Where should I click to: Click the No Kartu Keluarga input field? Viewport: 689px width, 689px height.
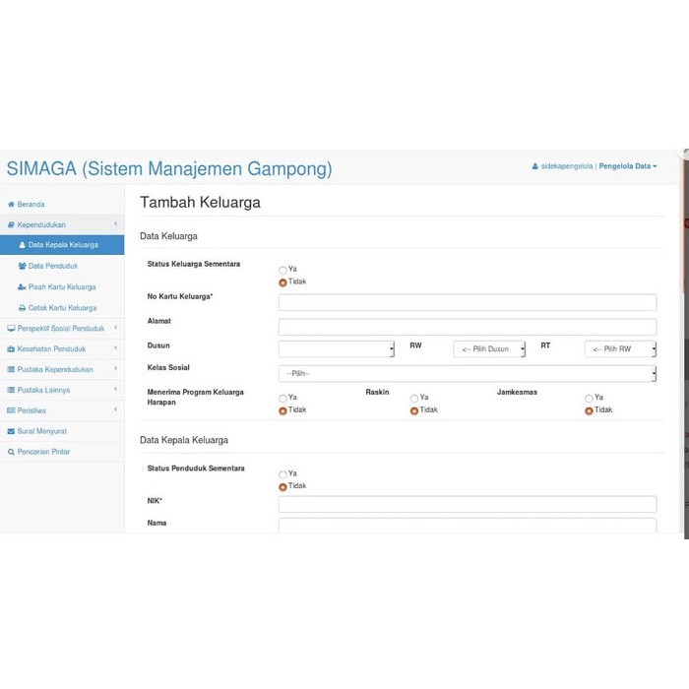pyautogui.click(x=468, y=302)
